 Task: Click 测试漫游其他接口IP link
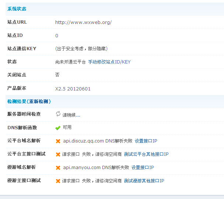(144, 181)
